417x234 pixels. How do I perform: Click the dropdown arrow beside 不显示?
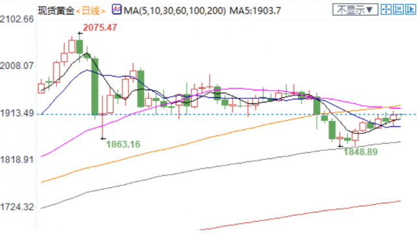point(369,10)
